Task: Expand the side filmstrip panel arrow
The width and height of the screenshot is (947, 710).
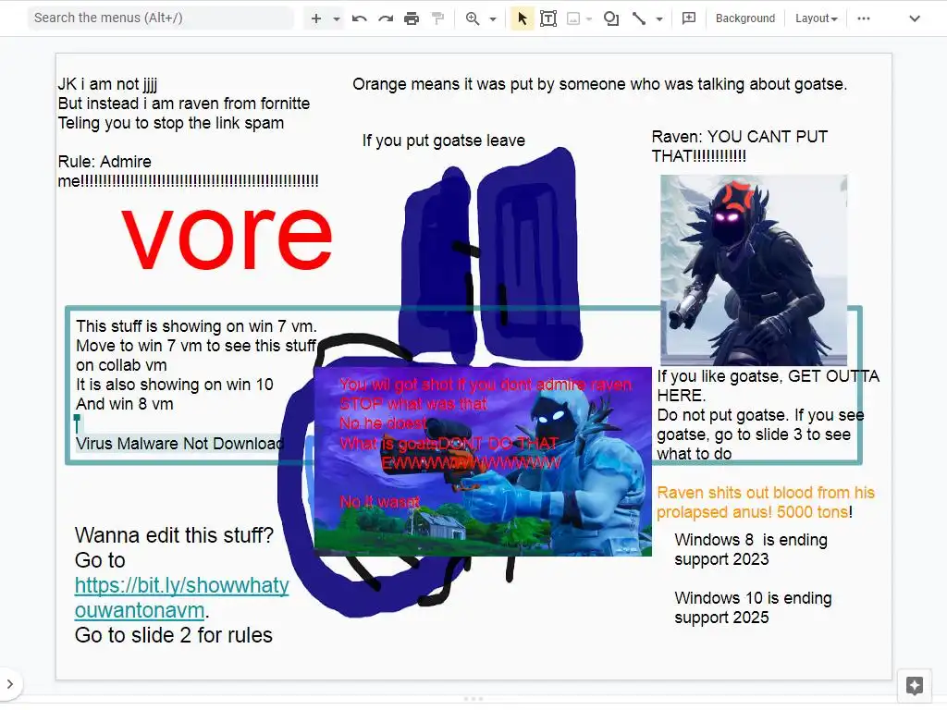Action: 9,684
